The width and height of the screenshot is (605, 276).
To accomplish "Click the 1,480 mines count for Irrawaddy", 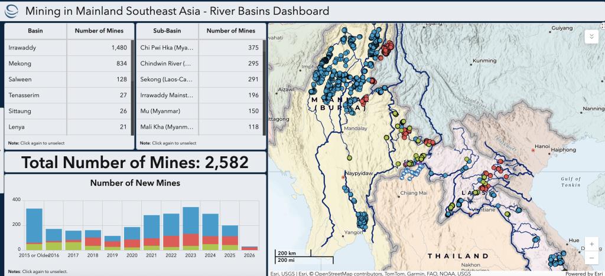I will [x=119, y=48].
